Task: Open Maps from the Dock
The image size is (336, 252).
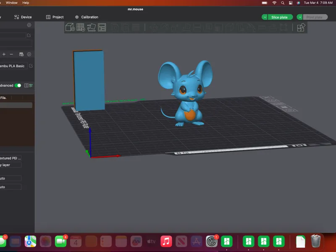Action: pos(30,241)
